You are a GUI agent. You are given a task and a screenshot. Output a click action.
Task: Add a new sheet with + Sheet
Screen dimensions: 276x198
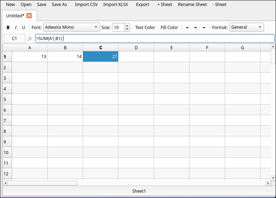tap(165, 5)
